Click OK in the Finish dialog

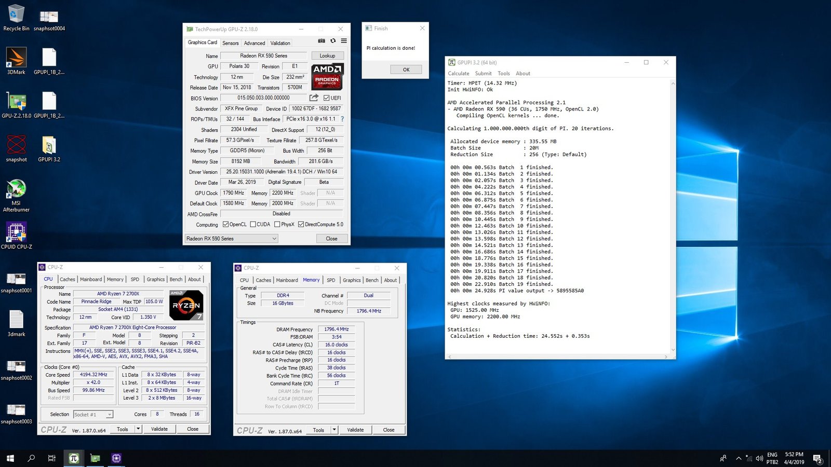pos(406,70)
